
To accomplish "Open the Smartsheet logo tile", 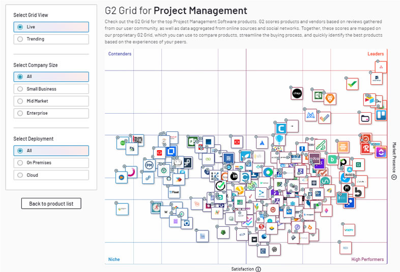I will coord(377,78).
